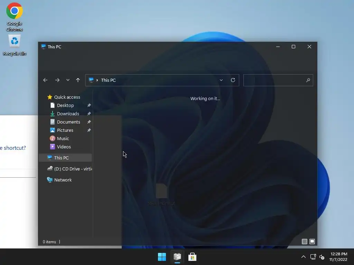Show hidden icons in system tray
The height and width of the screenshot is (265, 354).
[x=304, y=257]
